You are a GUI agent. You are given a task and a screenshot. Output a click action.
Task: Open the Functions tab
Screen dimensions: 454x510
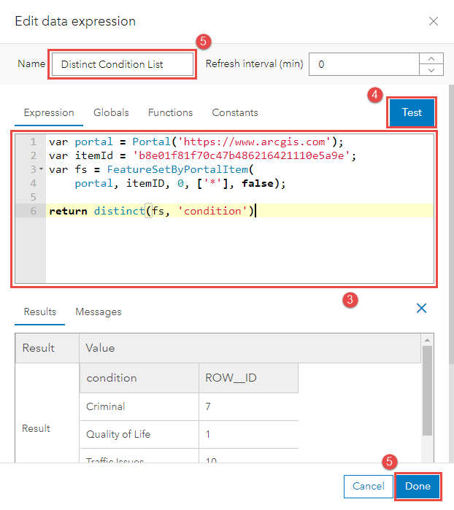point(171,112)
